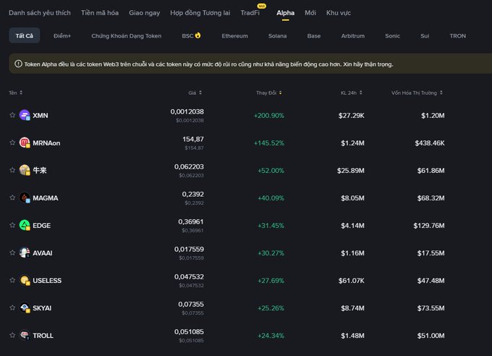Filter tokens by Solana chain

point(277,35)
